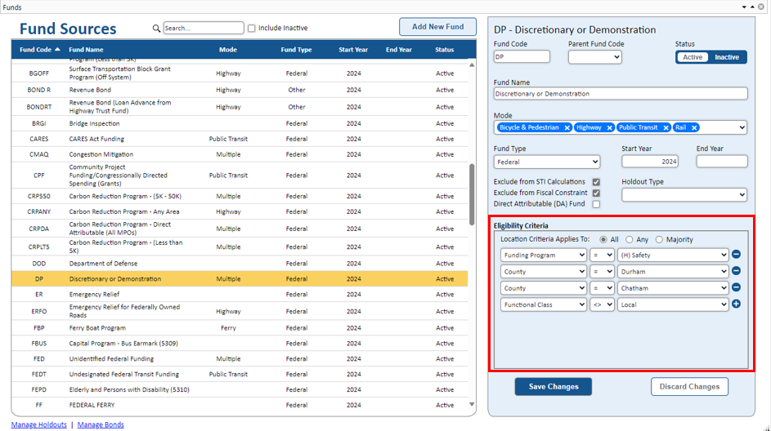This screenshot has height=431, width=771.
Task: Select the FED Unidentified Federal Funding row
Action: click(x=240, y=359)
